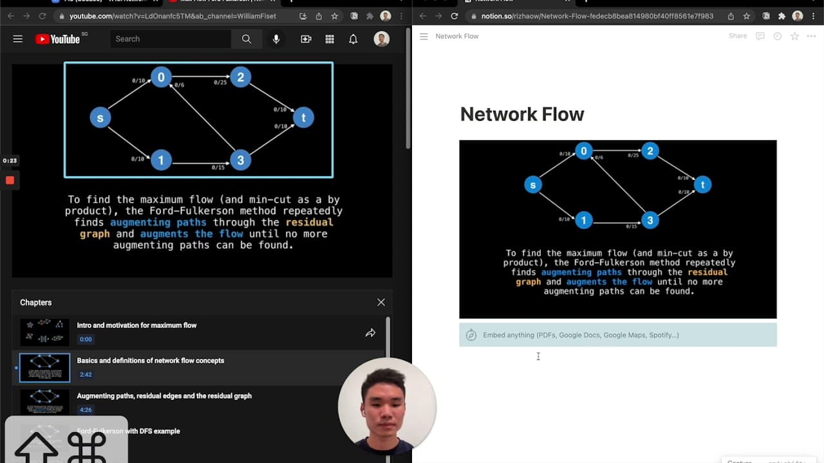Open the YouTube account avatar menu
The image size is (824, 463).
[x=382, y=39]
